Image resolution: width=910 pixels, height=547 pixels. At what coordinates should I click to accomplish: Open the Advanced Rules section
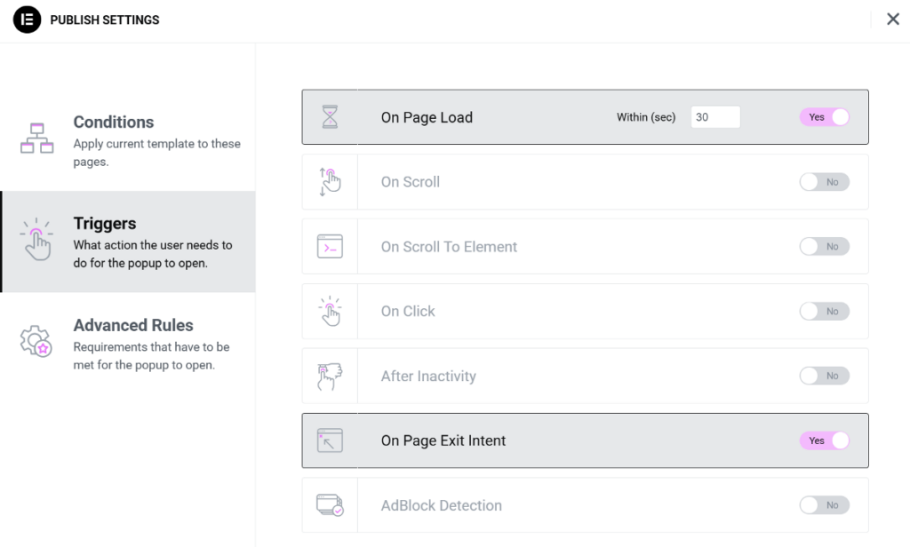pos(133,325)
